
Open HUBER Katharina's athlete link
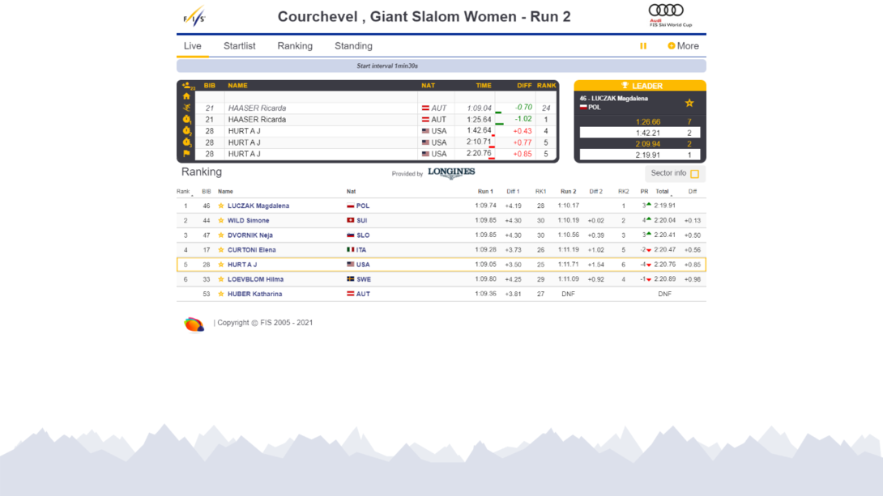[x=255, y=294]
